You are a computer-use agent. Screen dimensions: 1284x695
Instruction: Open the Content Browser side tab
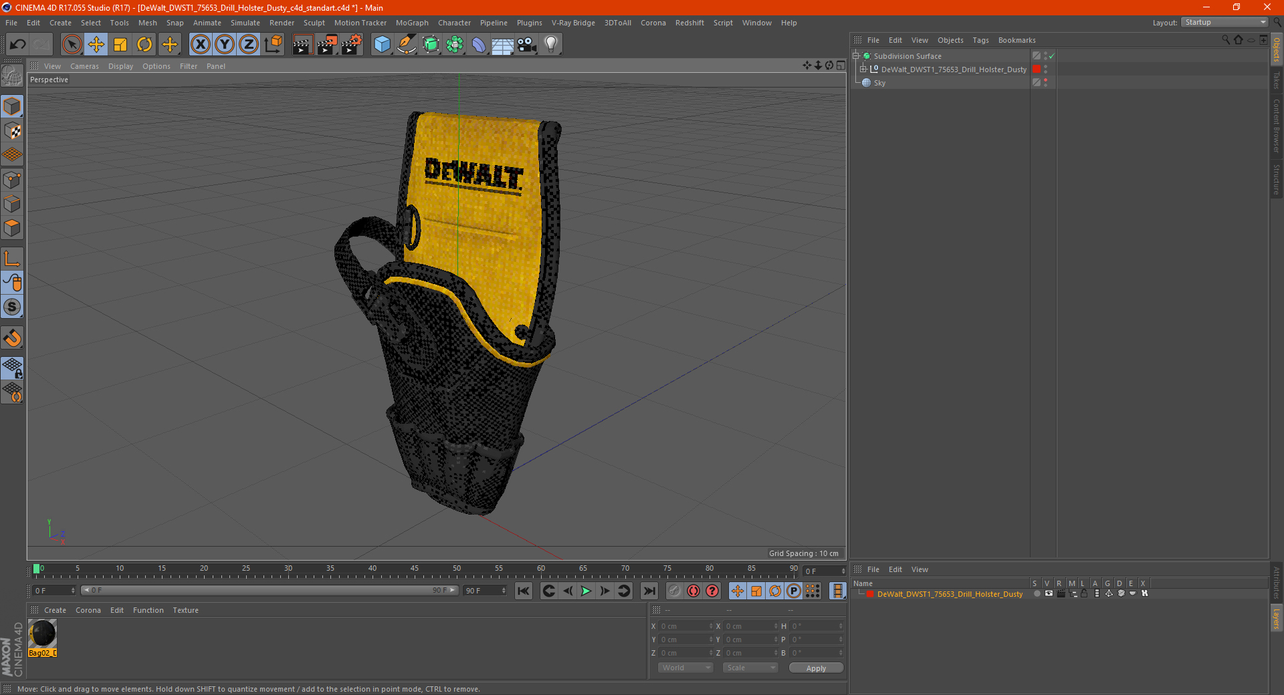pyautogui.click(x=1277, y=126)
